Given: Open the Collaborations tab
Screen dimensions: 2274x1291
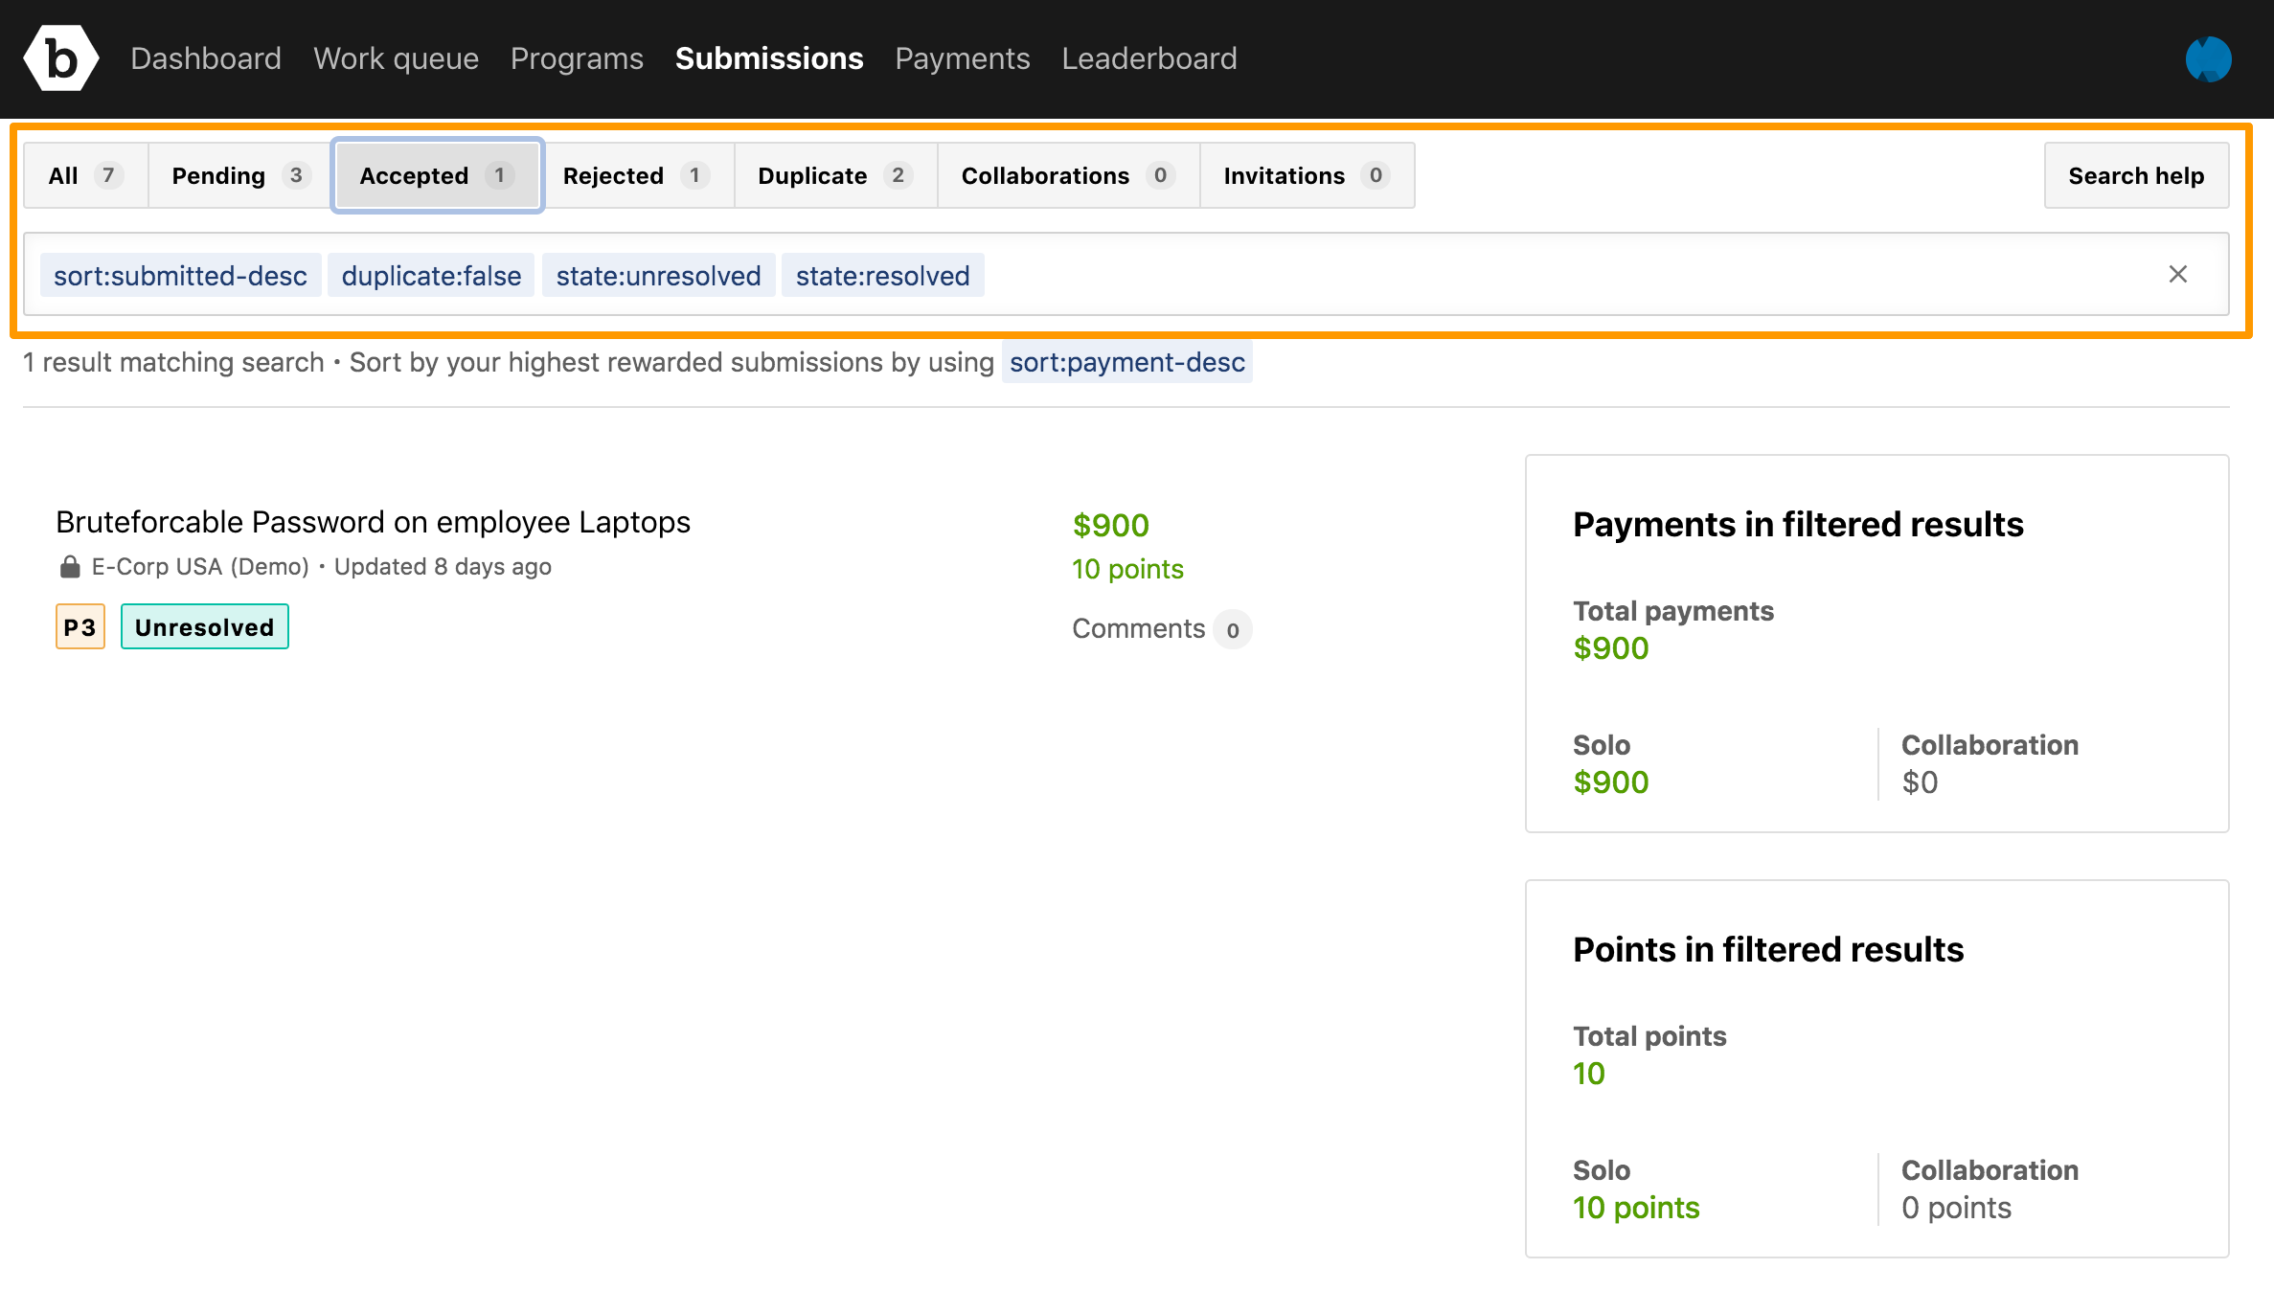Looking at the screenshot, I should point(1067,175).
